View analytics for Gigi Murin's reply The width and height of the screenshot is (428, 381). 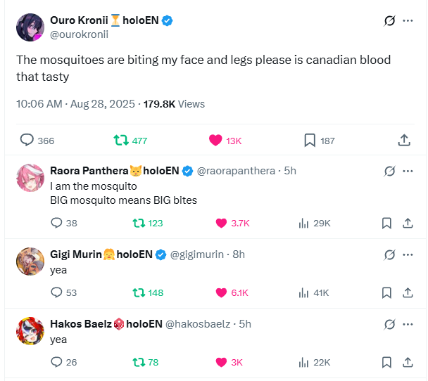[x=304, y=292]
